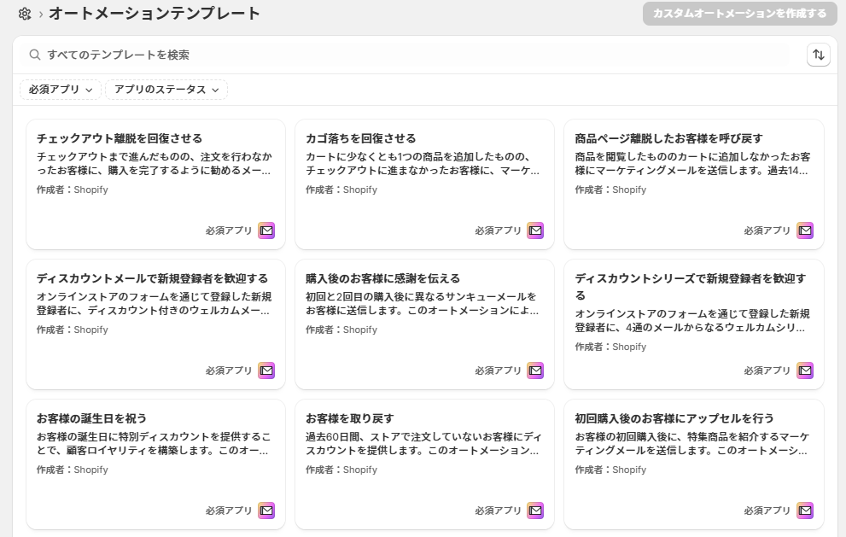Viewport: 846px width, 537px height.
Task: Click email app icon on チェックアウト離脱を回復させる card
Action: click(266, 231)
